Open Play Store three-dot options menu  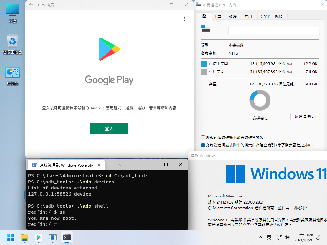[x=184, y=19]
